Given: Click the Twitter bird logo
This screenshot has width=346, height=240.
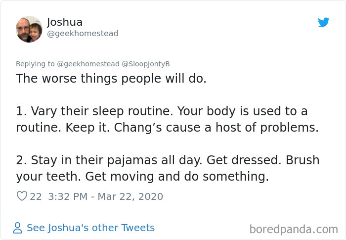Looking at the screenshot, I should click(323, 22).
